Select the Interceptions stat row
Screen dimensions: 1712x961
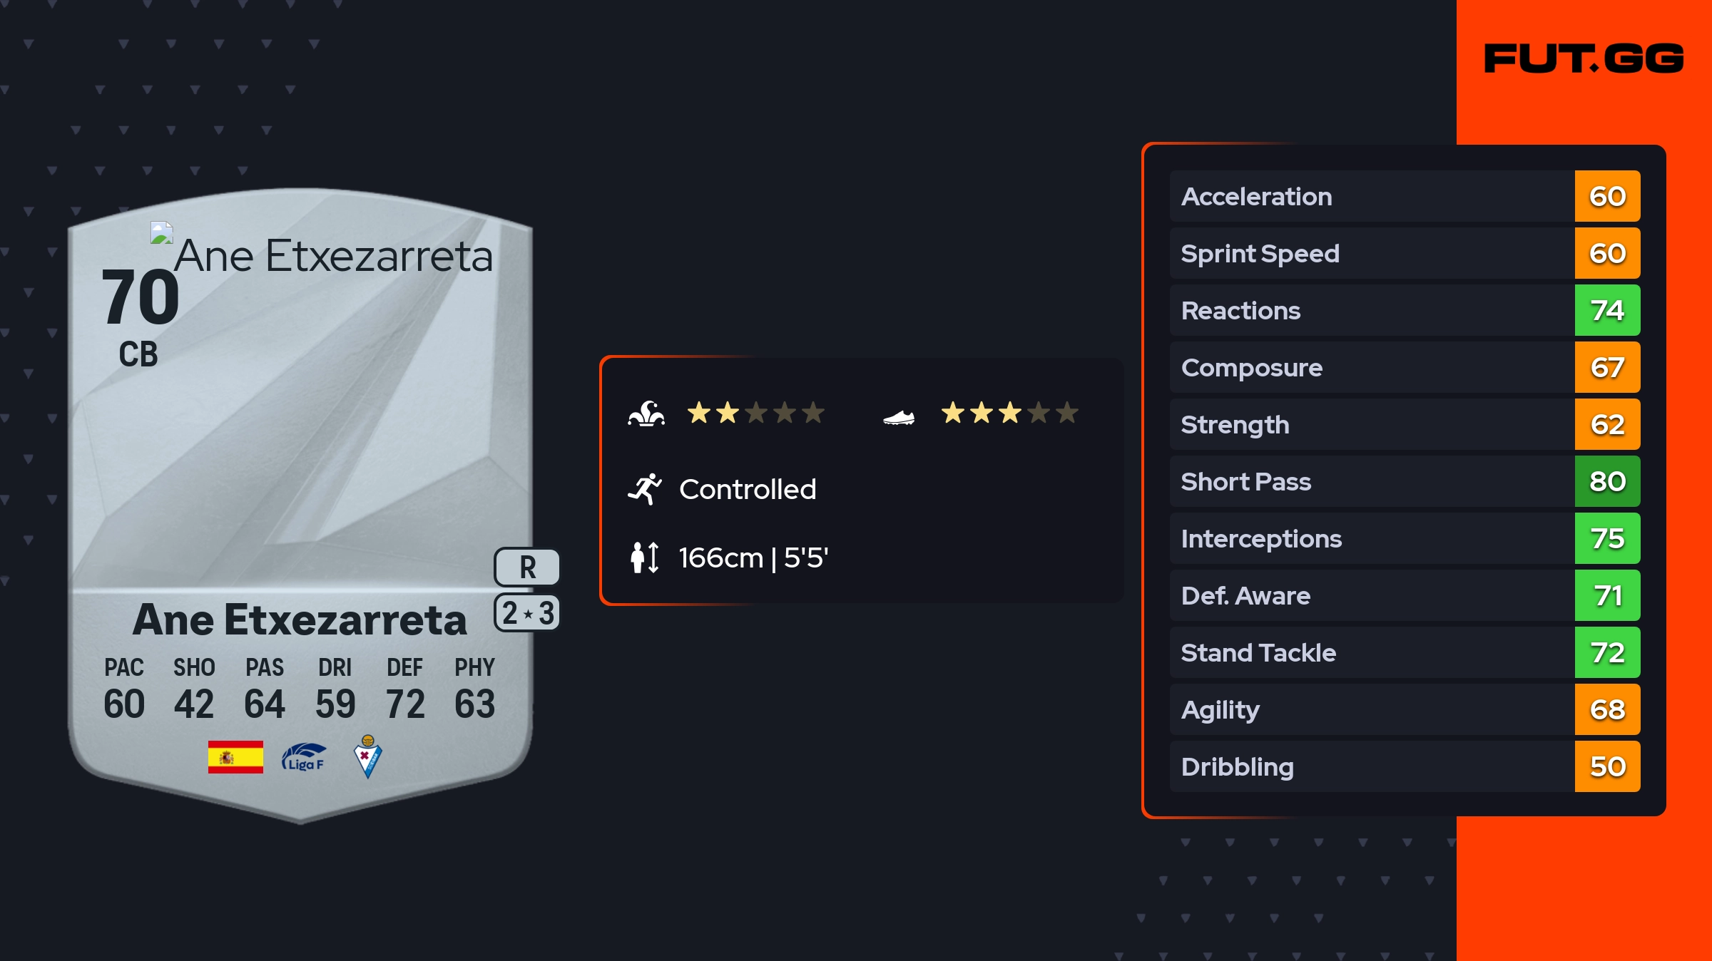pyautogui.click(x=1371, y=538)
